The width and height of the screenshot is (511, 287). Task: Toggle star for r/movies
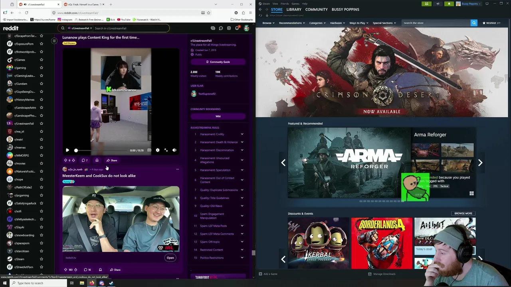[41, 163]
